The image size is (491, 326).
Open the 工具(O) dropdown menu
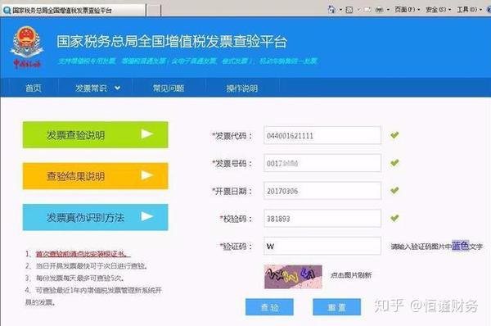(470, 10)
